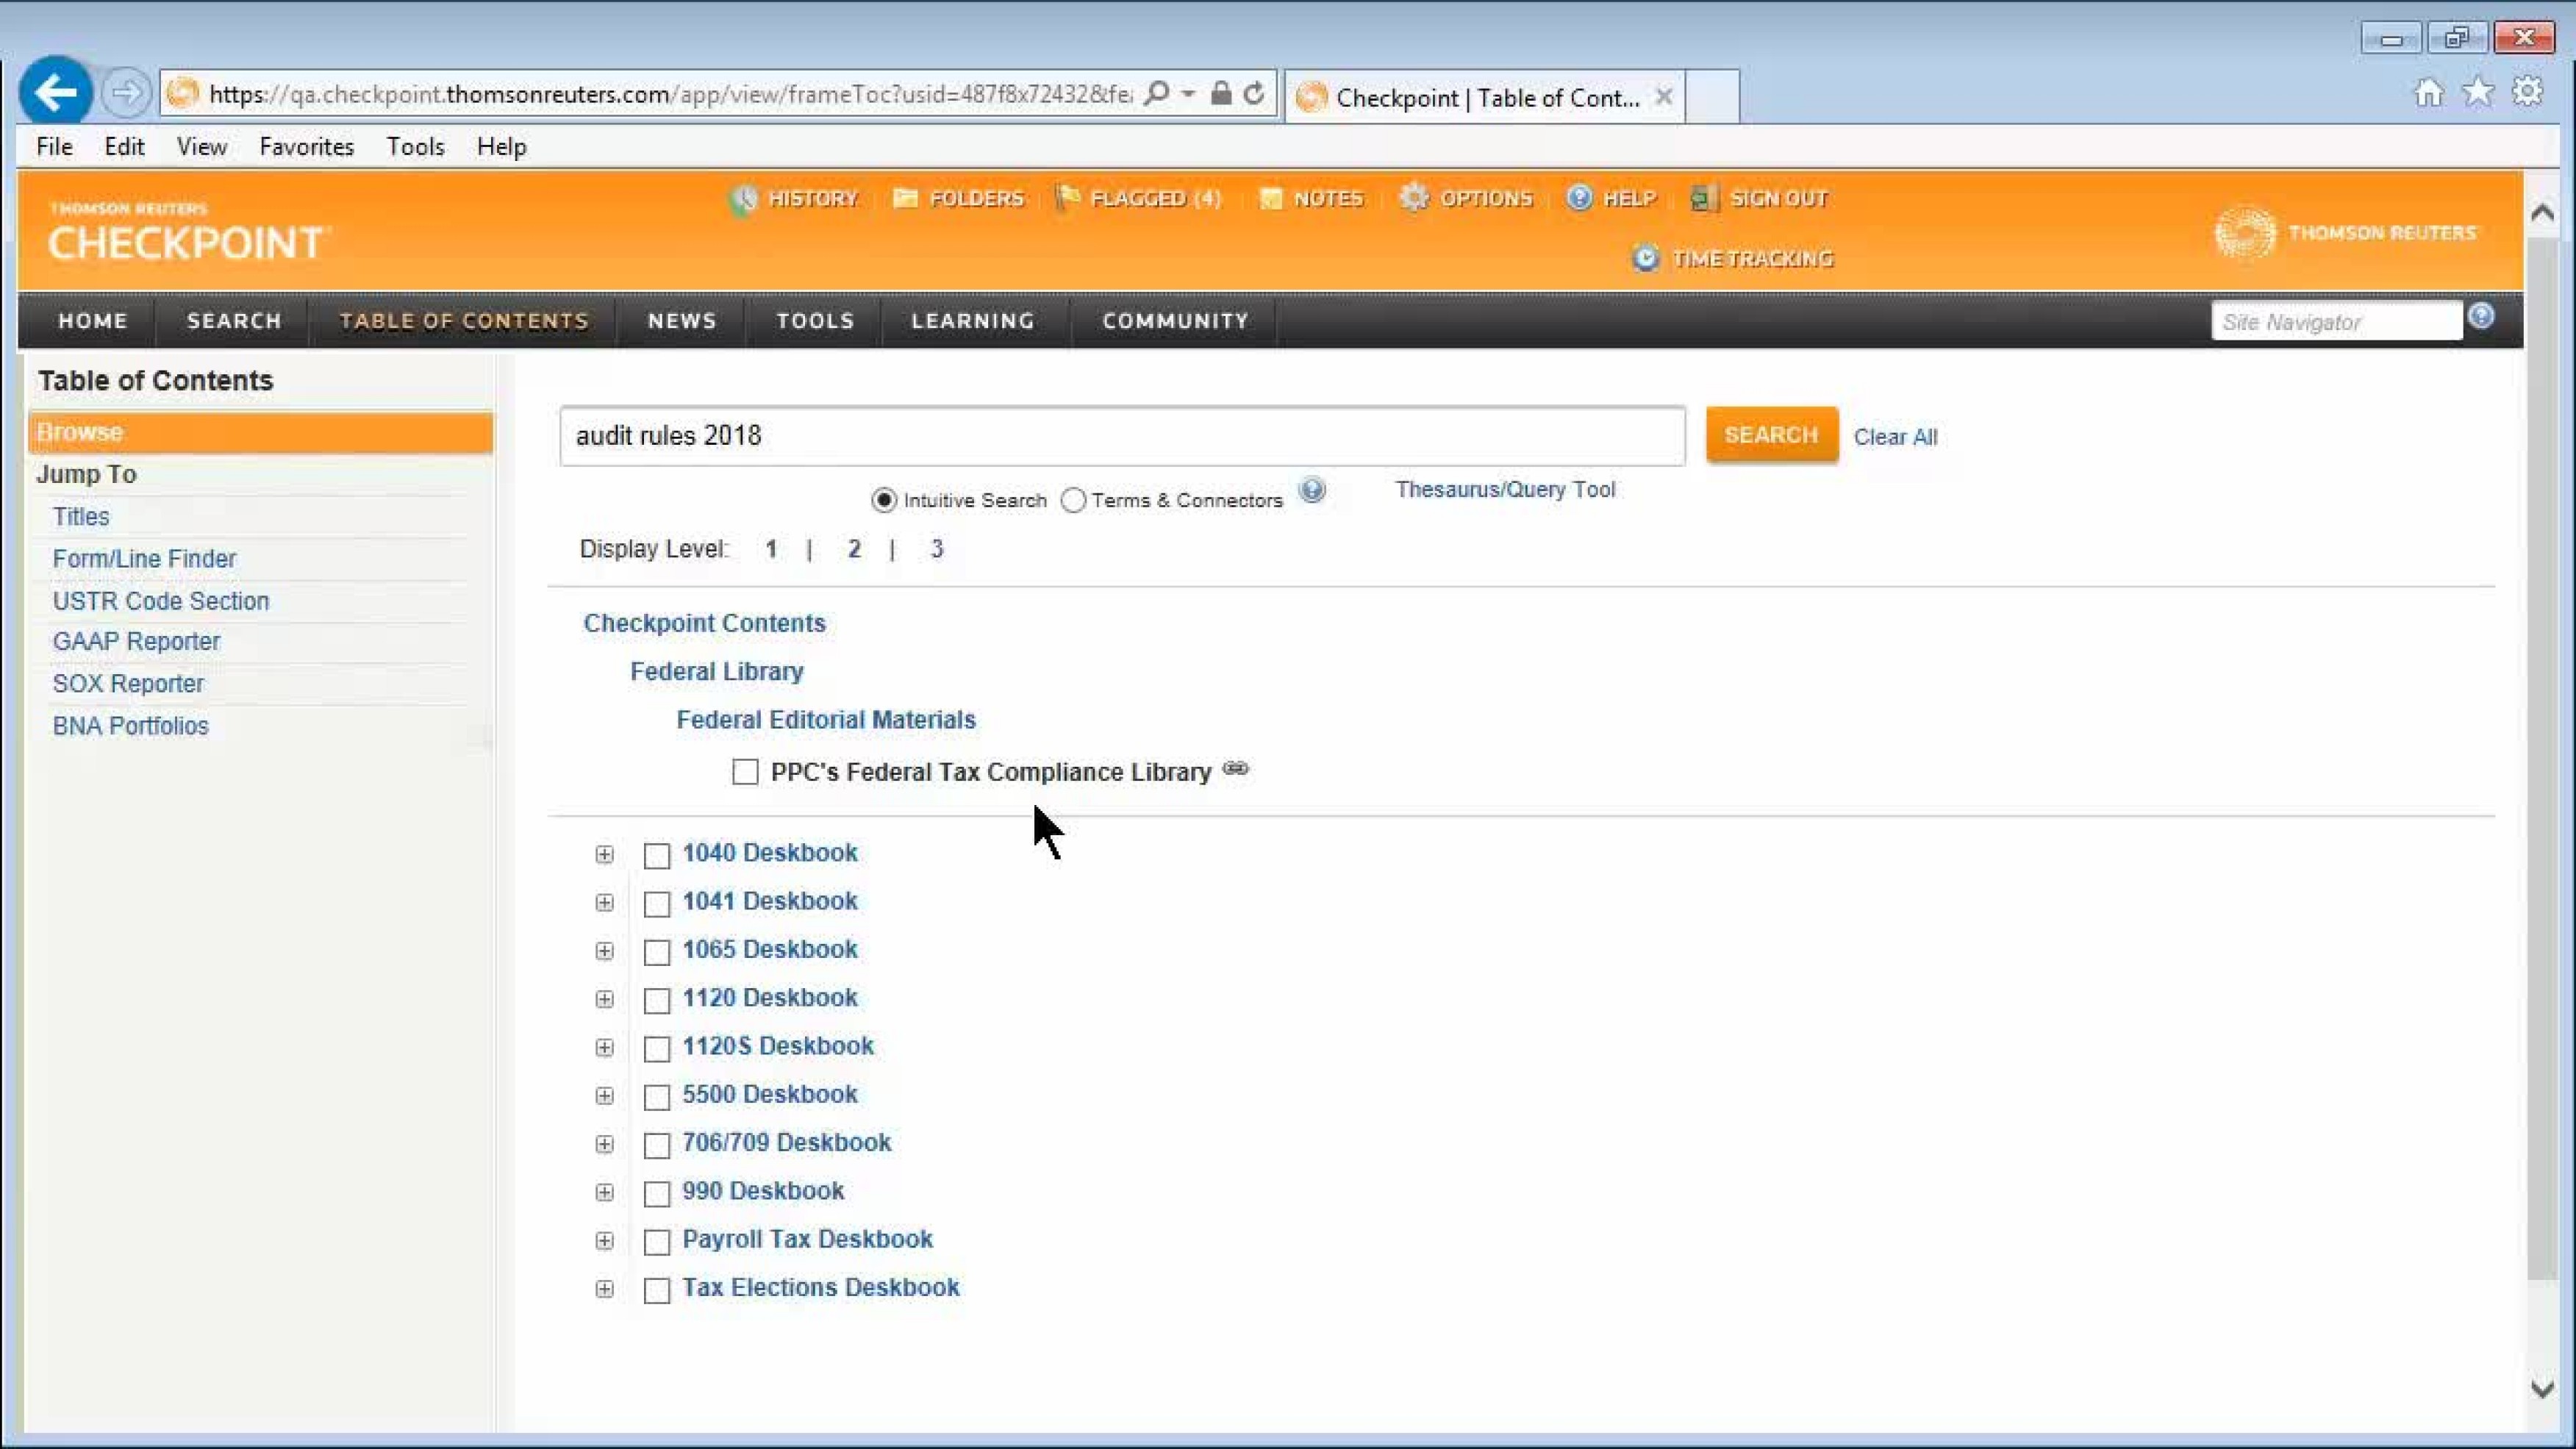Check the 1040 Deskbook checkbox
Image resolution: width=2576 pixels, height=1449 pixels.
coord(657,855)
